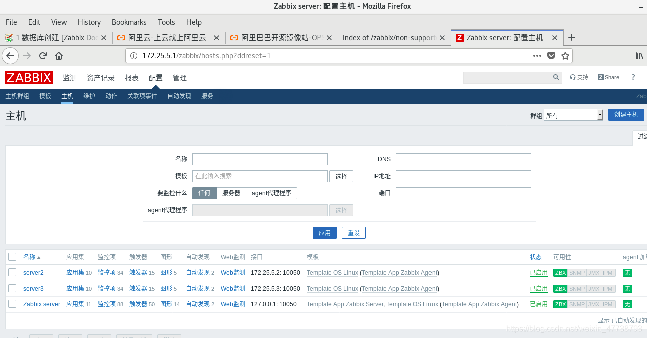Click the 应用 filter button
Image resolution: width=647 pixels, height=338 pixels.
click(325, 233)
